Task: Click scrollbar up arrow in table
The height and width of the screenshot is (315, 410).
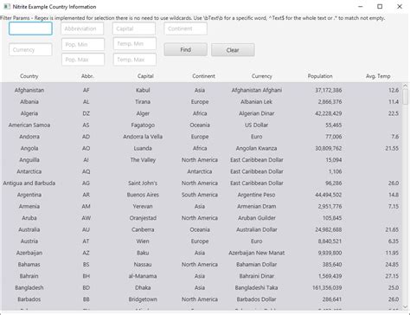Action: 405,86
